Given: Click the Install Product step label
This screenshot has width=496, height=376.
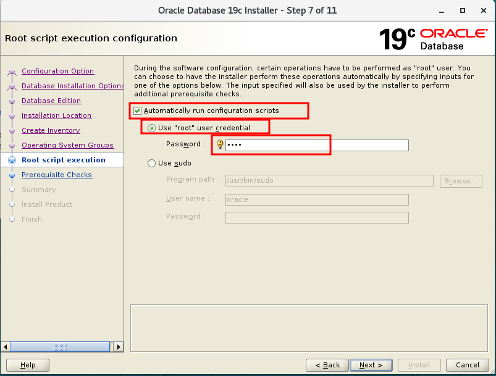Looking at the screenshot, I should pos(46,204).
